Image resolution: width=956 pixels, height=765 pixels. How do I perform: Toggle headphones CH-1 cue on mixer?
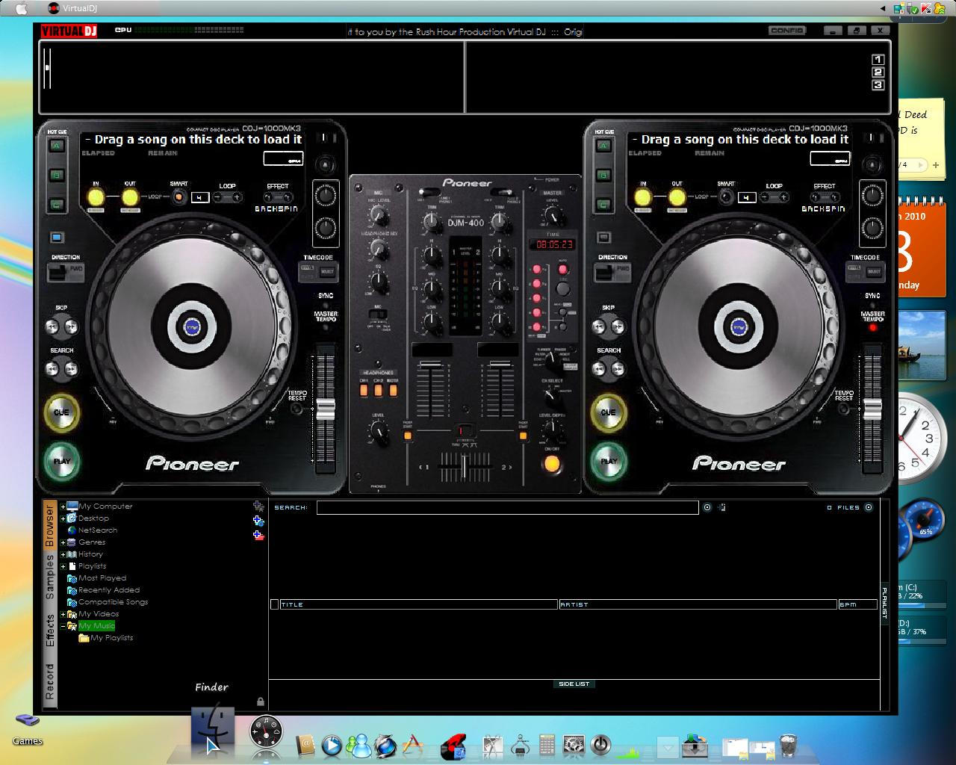364,389
